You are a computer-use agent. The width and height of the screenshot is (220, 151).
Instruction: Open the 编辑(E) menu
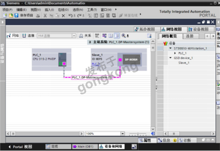click(x=22, y=10)
